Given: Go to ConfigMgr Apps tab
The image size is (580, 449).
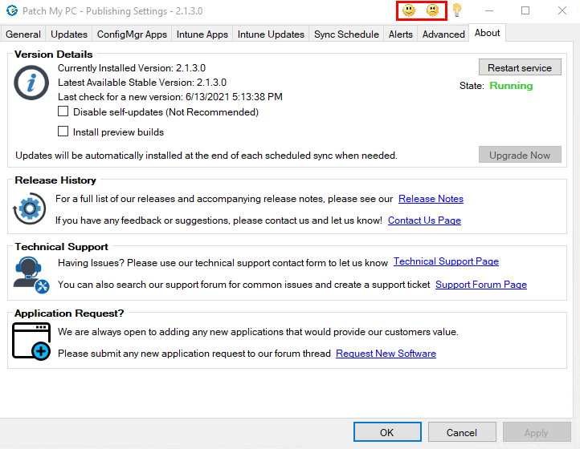Looking at the screenshot, I should [x=132, y=34].
